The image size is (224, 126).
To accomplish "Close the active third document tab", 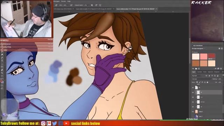I will (156, 9).
